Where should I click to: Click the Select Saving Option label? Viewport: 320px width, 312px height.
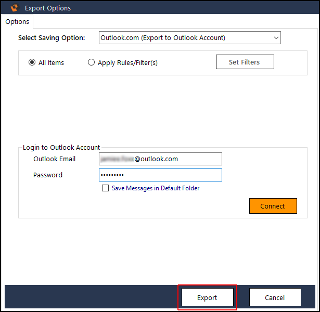52,38
